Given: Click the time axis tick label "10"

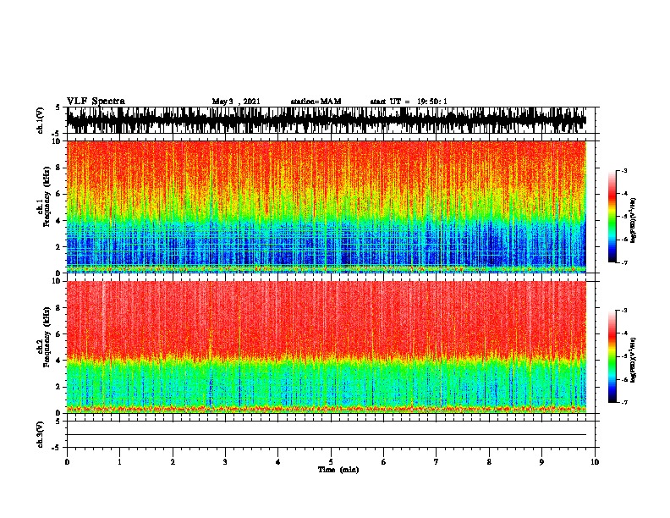Looking at the screenshot, I should [595, 462].
